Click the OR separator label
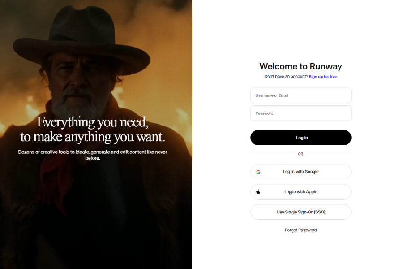This screenshot has height=269, width=403. (300, 154)
